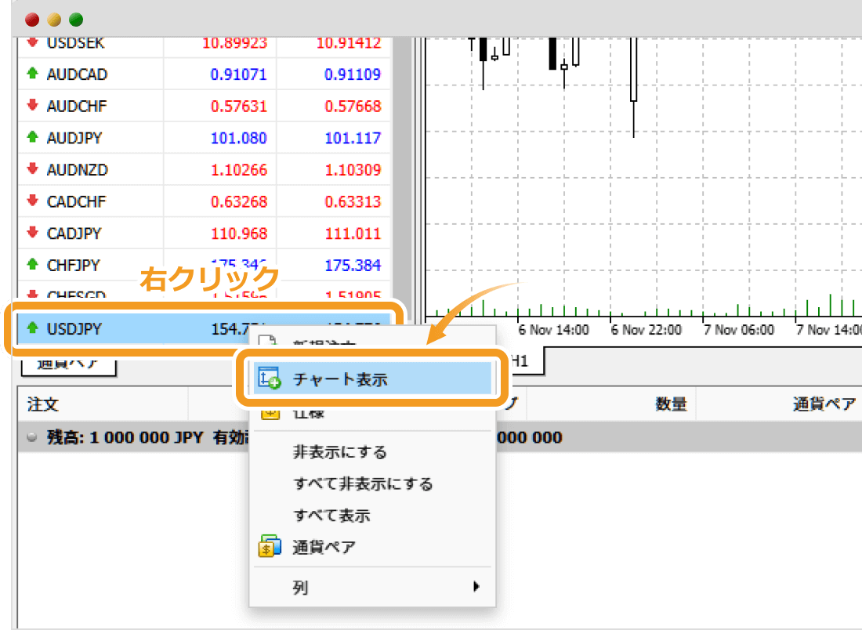862x630 pixels.
Task: Click the 注文 column header
Action: coord(43,404)
